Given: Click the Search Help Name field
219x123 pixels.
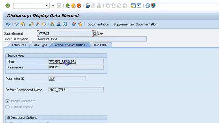Looking at the screenshot, I should click(76, 61).
